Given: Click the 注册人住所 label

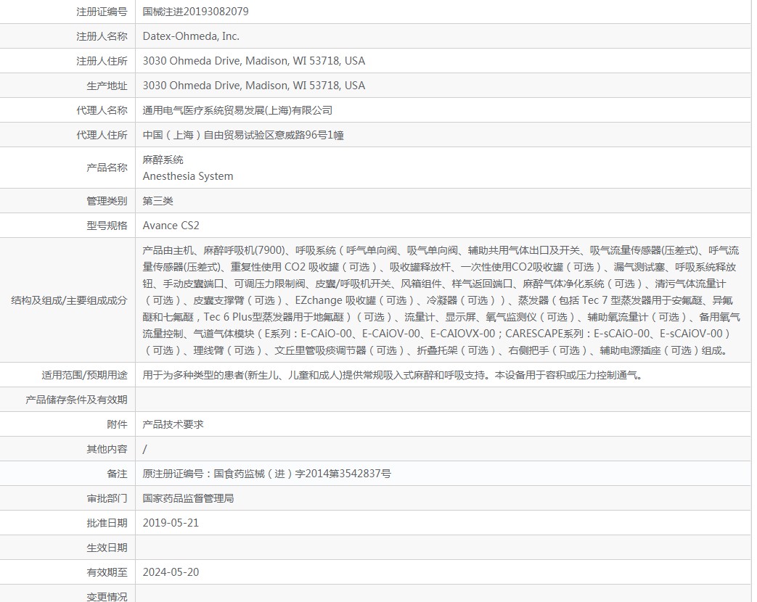Looking at the screenshot, I should click(x=102, y=61).
